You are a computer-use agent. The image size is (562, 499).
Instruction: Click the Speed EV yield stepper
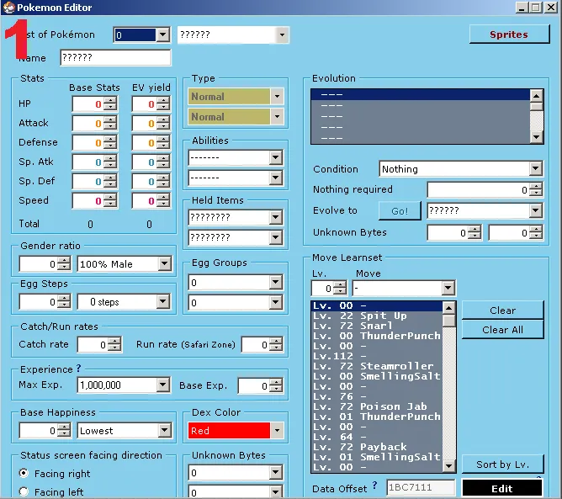click(x=163, y=201)
